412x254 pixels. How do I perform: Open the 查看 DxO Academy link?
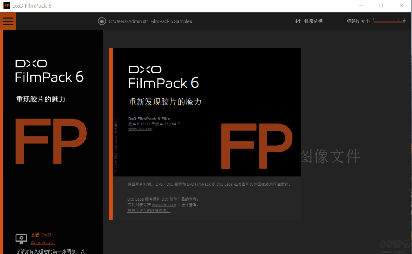click(x=41, y=238)
